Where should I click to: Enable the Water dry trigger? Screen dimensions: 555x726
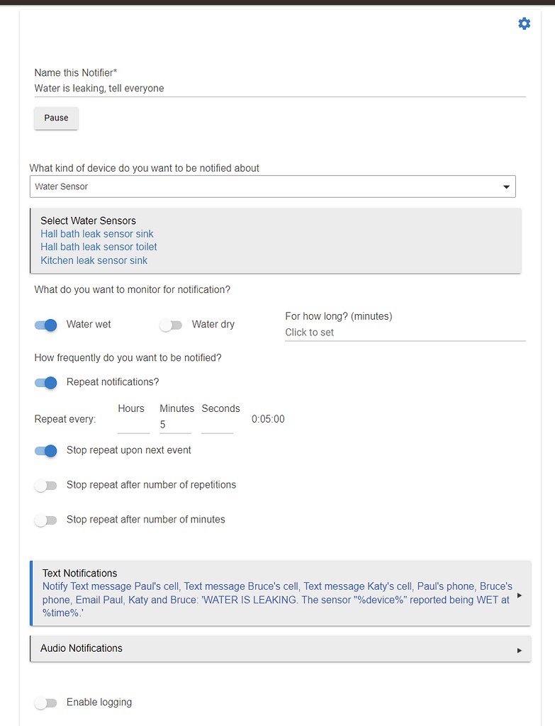[x=171, y=324]
